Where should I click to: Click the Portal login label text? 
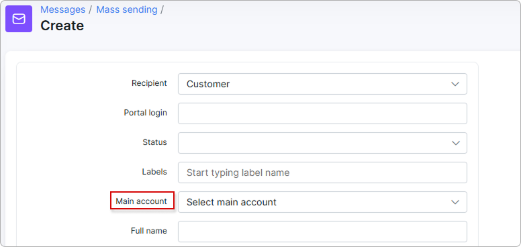(x=146, y=113)
